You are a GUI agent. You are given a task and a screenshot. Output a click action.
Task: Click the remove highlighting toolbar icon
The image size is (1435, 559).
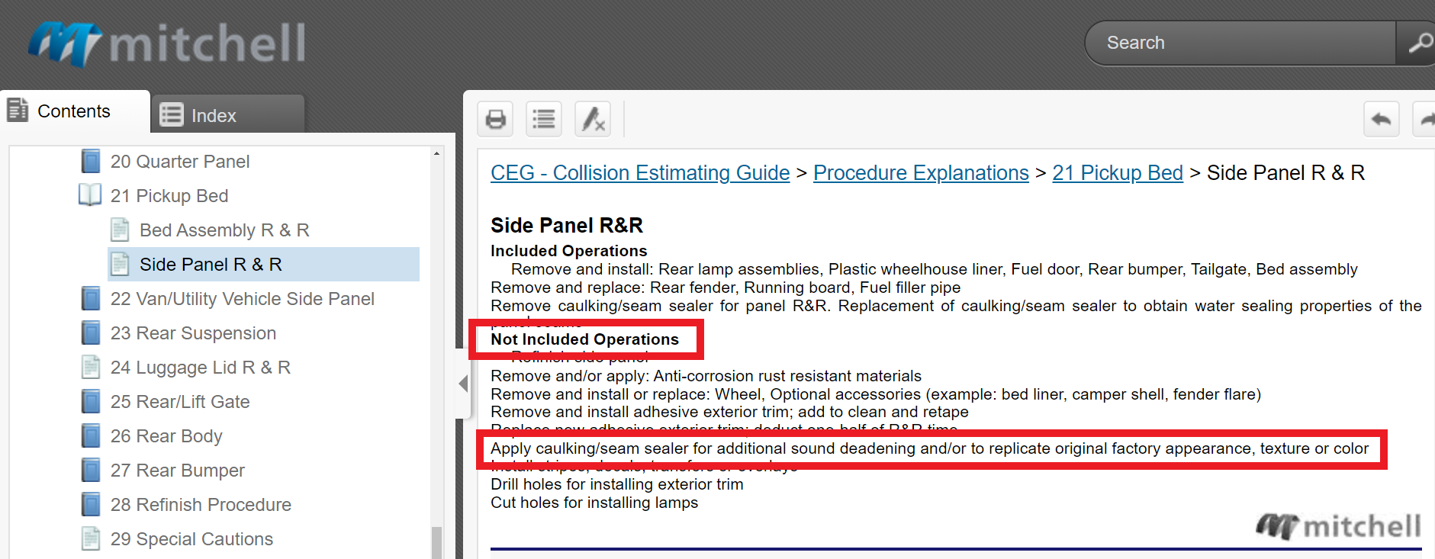coord(593,119)
